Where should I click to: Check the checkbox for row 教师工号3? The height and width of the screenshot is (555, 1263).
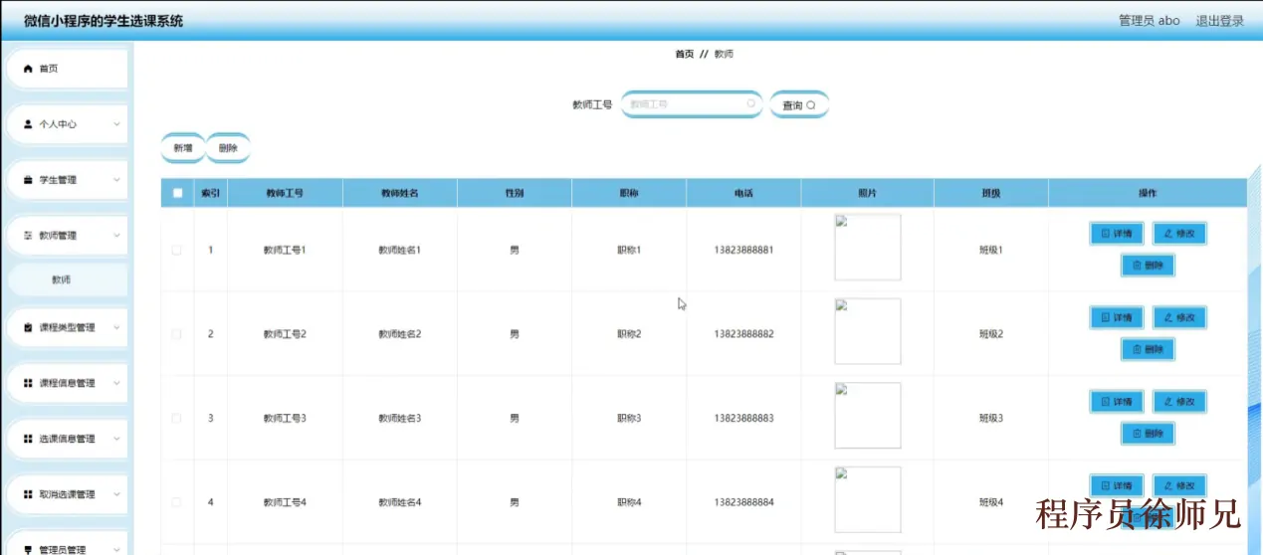pyautogui.click(x=176, y=419)
